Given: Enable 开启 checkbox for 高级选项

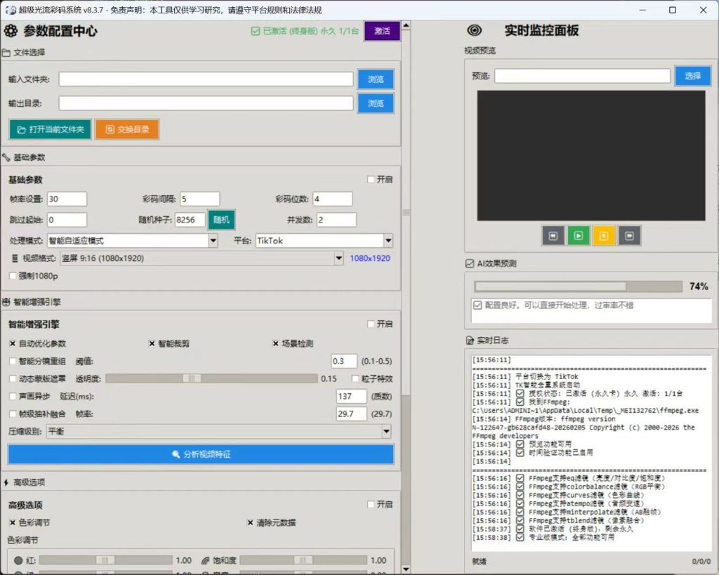Looking at the screenshot, I should 371,504.
